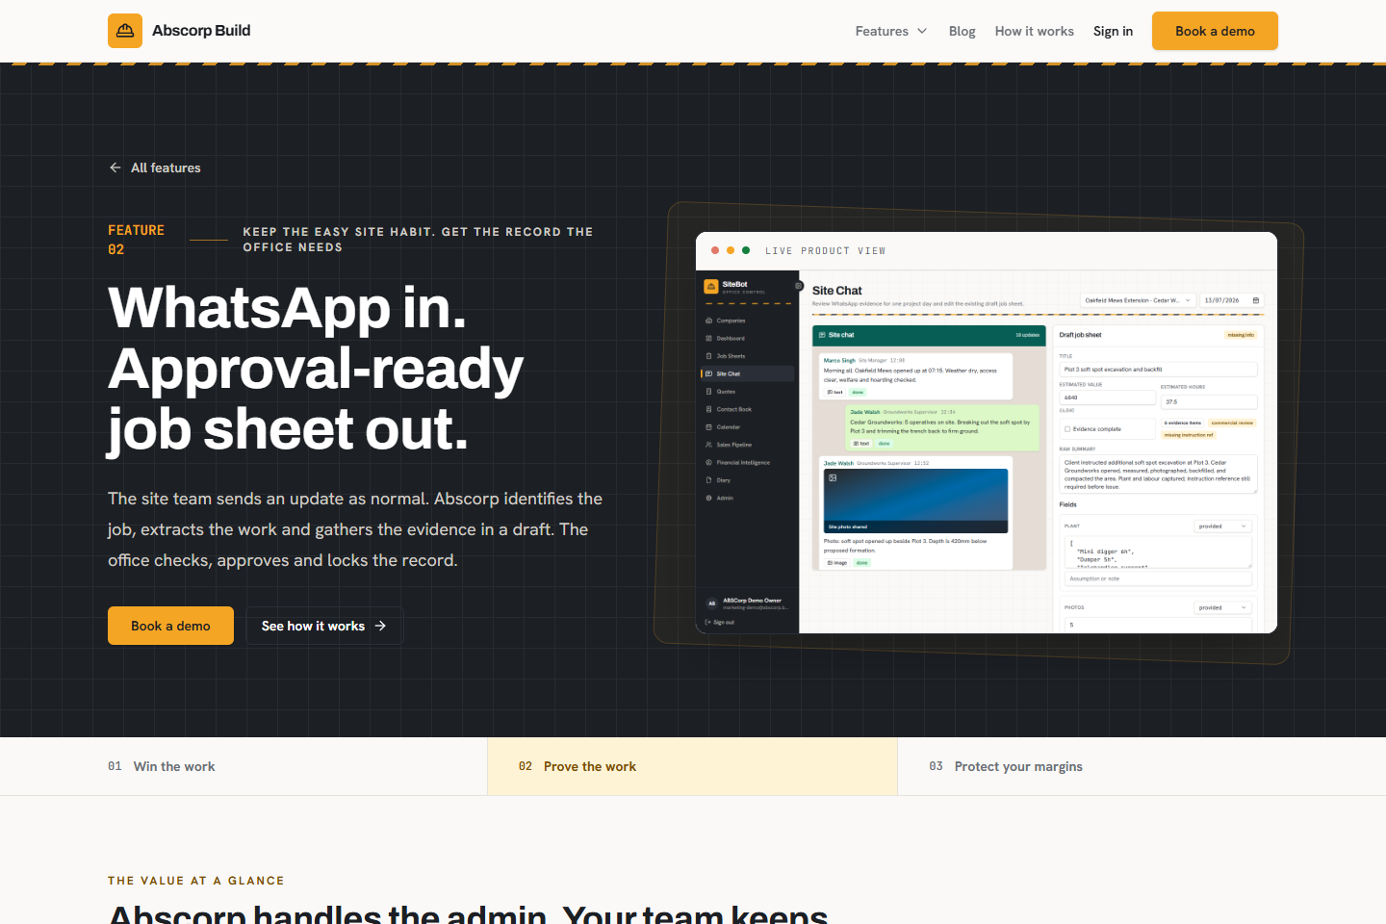
Task: Click Book a demo in the top navigation
Action: [1215, 31]
